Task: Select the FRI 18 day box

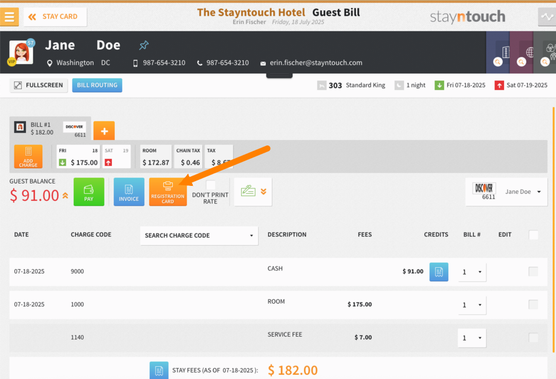Action: pos(78,156)
